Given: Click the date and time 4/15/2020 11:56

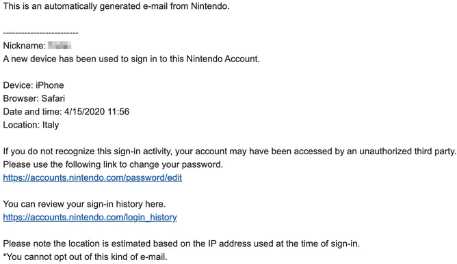Looking at the screenshot, I should (x=96, y=112).
